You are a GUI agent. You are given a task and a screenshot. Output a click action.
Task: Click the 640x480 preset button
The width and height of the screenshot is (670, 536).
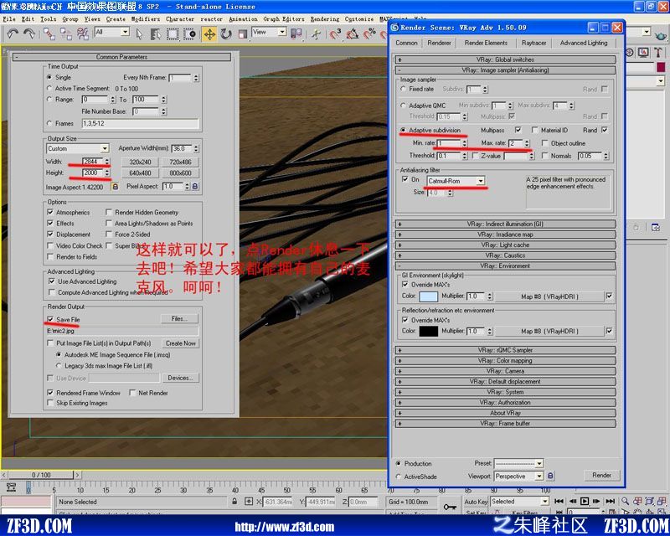tap(140, 173)
